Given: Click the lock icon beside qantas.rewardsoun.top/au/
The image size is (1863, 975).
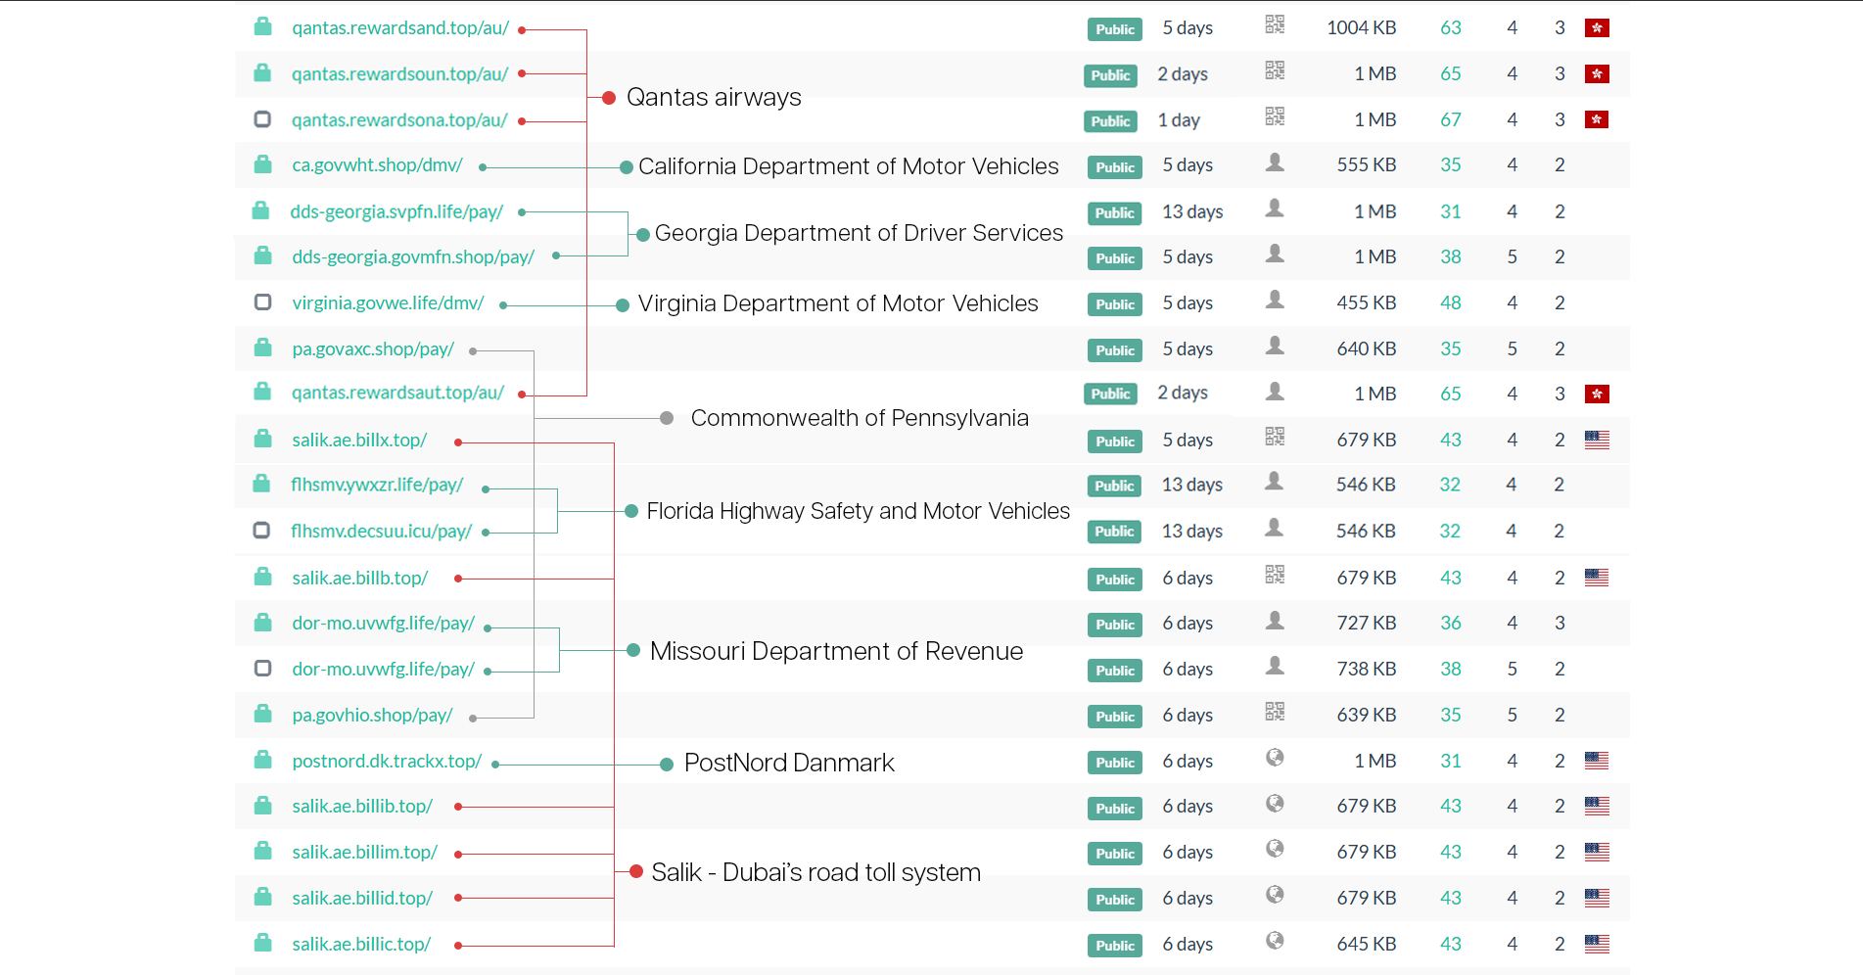Looking at the screenshot, I should pos(262,72).
